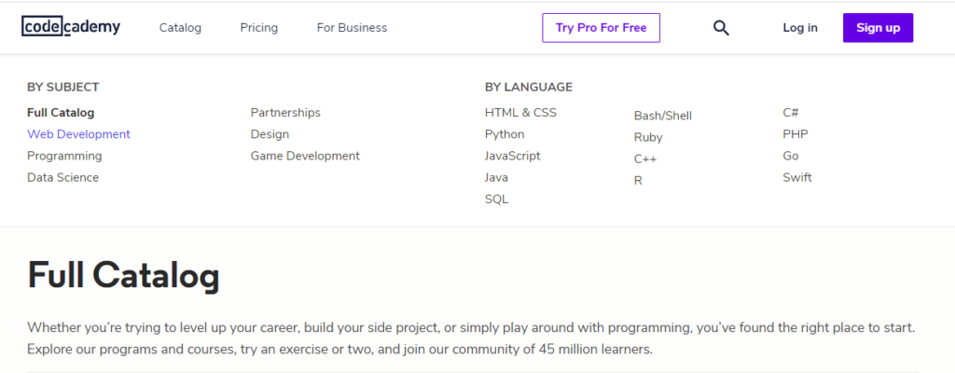This screenshot has width=955, height=373.
Task: Open the For Business menu item
Action: click(x=352, y=28)
